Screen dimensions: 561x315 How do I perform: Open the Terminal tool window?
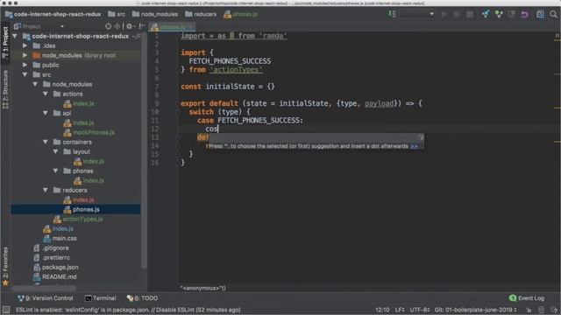click(x=101, y=298)
